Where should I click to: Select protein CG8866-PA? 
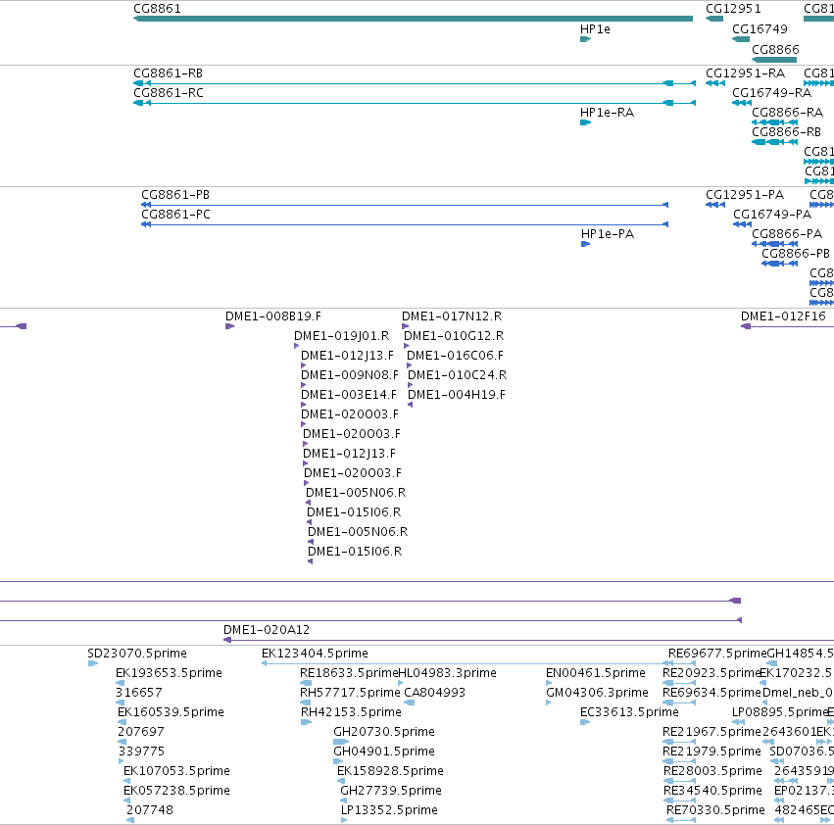click(787, 234)
